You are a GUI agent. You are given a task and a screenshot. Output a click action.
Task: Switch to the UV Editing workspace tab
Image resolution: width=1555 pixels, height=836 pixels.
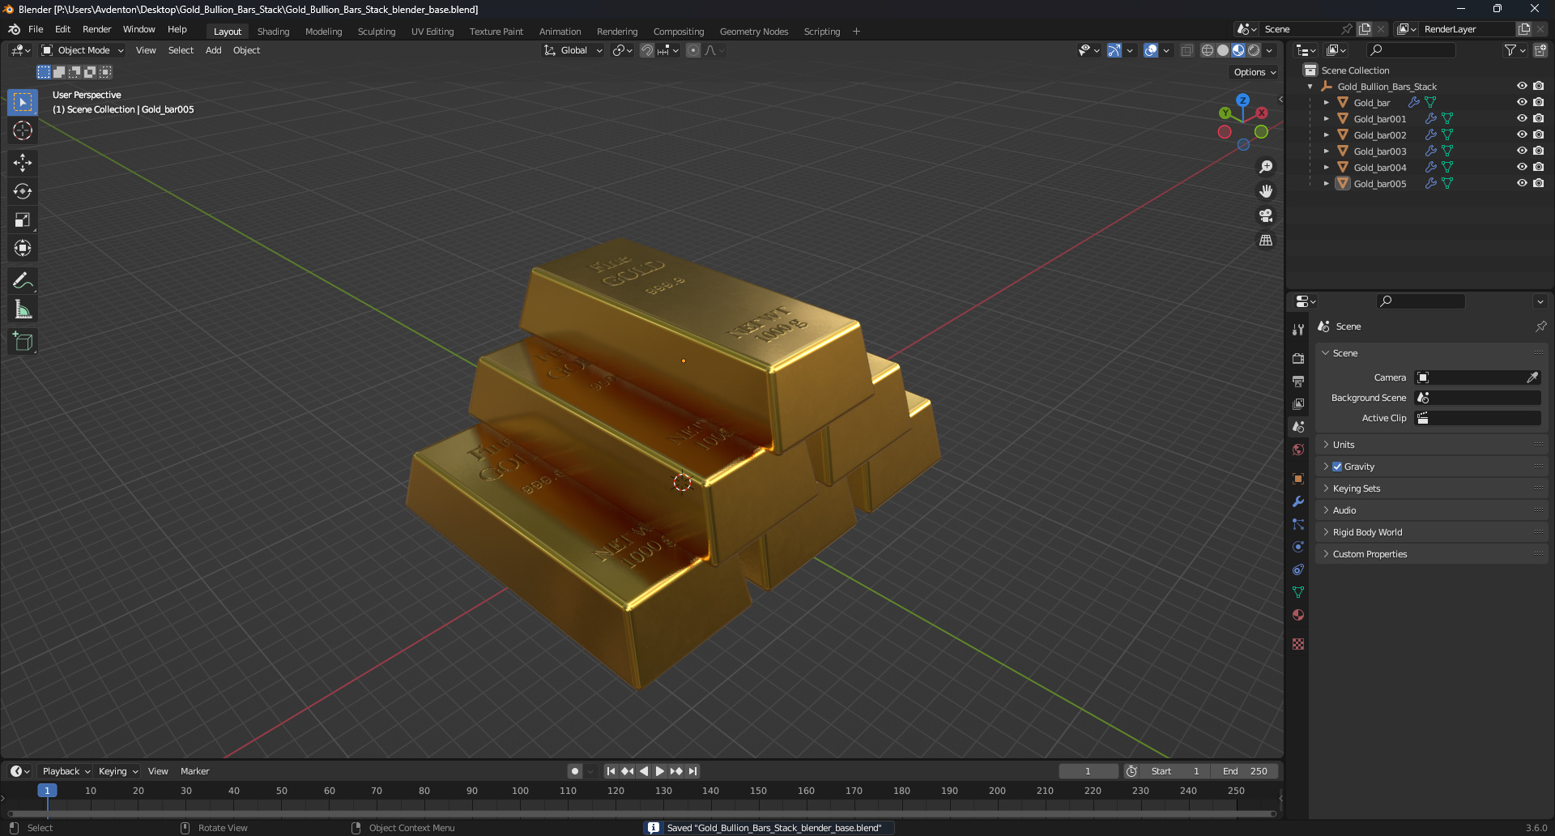[432, 32]
